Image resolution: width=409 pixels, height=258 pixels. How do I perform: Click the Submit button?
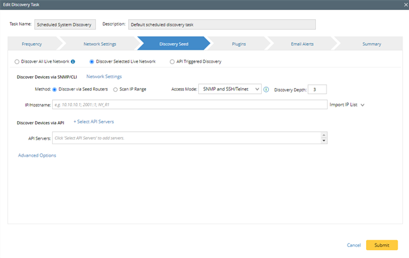click(382, 245)
